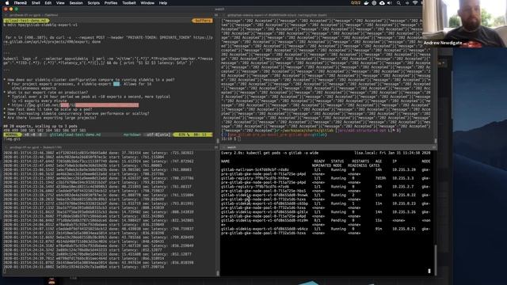
Task: Click gitlab/load-test-demo.md in the vim statusline
Action: click(75, 135)
